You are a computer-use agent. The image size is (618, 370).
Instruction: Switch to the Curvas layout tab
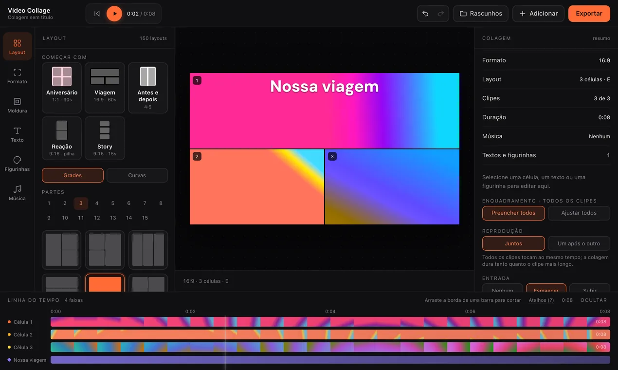coord(137,175)
